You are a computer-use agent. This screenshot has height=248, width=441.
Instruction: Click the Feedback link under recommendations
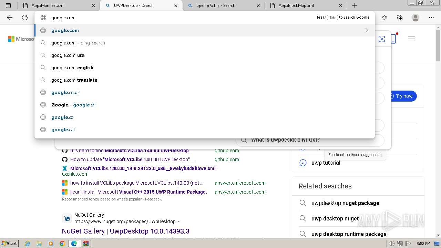tap(153, 199)
